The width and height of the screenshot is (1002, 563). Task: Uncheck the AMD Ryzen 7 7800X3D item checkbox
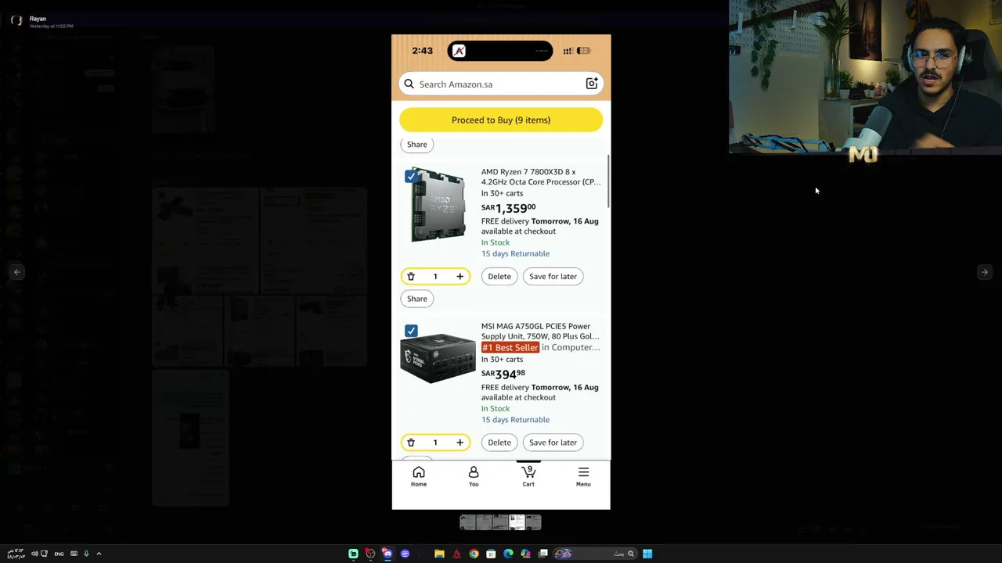(411, 177)
